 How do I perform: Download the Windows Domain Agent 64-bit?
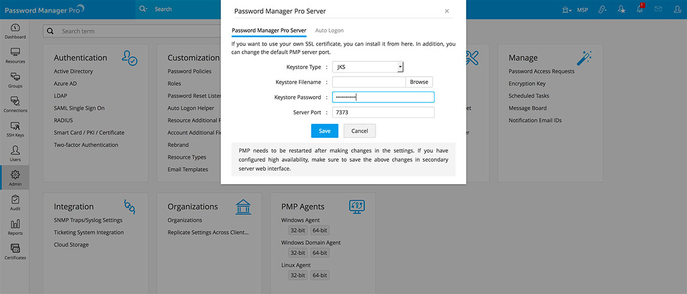pos(319,252)
